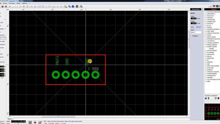Click the monitor icon at top right
Screen dimensions: 220x124
214,6
